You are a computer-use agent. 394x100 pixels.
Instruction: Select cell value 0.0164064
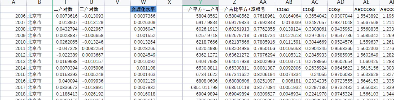coord(289,16)
